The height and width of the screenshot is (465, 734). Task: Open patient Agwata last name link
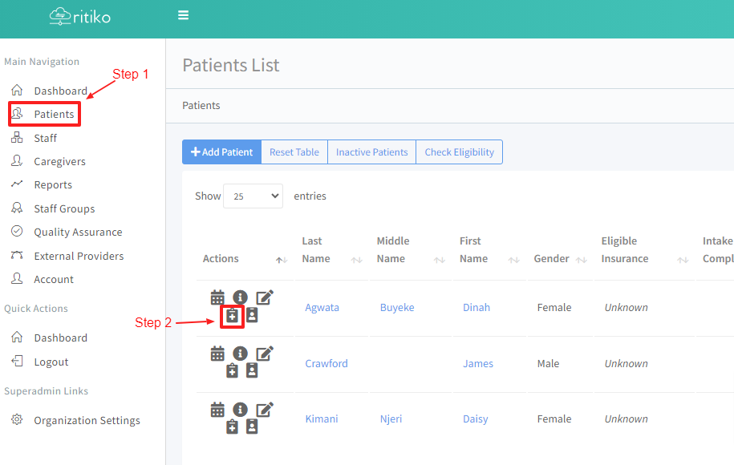[x=323, y=307]
